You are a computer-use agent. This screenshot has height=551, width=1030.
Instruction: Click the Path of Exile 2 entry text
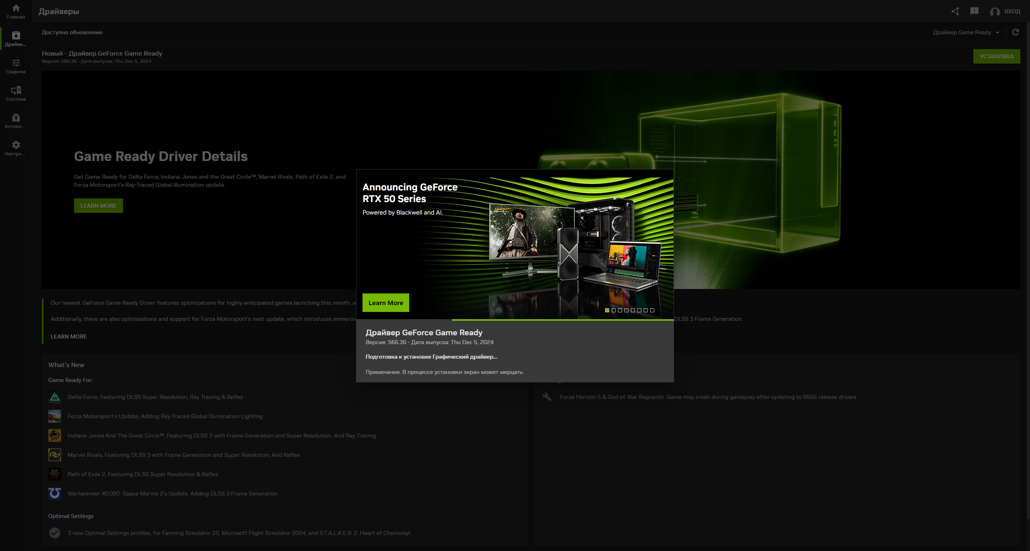click(x=143, y=474)
